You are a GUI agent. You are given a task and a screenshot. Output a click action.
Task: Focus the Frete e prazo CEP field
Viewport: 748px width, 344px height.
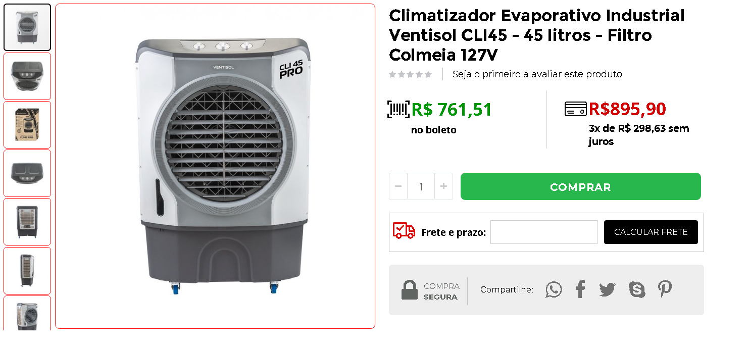tap(544, 232)
